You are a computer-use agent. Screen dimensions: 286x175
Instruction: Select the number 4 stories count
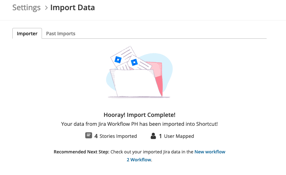pos(96,136)
